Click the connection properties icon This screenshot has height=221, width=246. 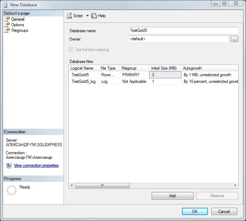[9, 165]
